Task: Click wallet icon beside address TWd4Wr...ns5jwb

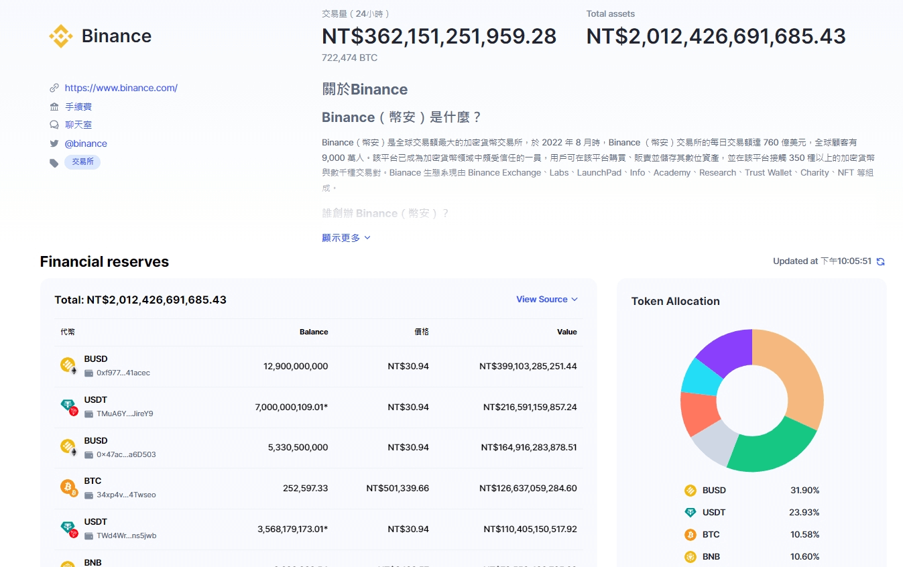Action: pyautogui.click(x=89, y=535)
